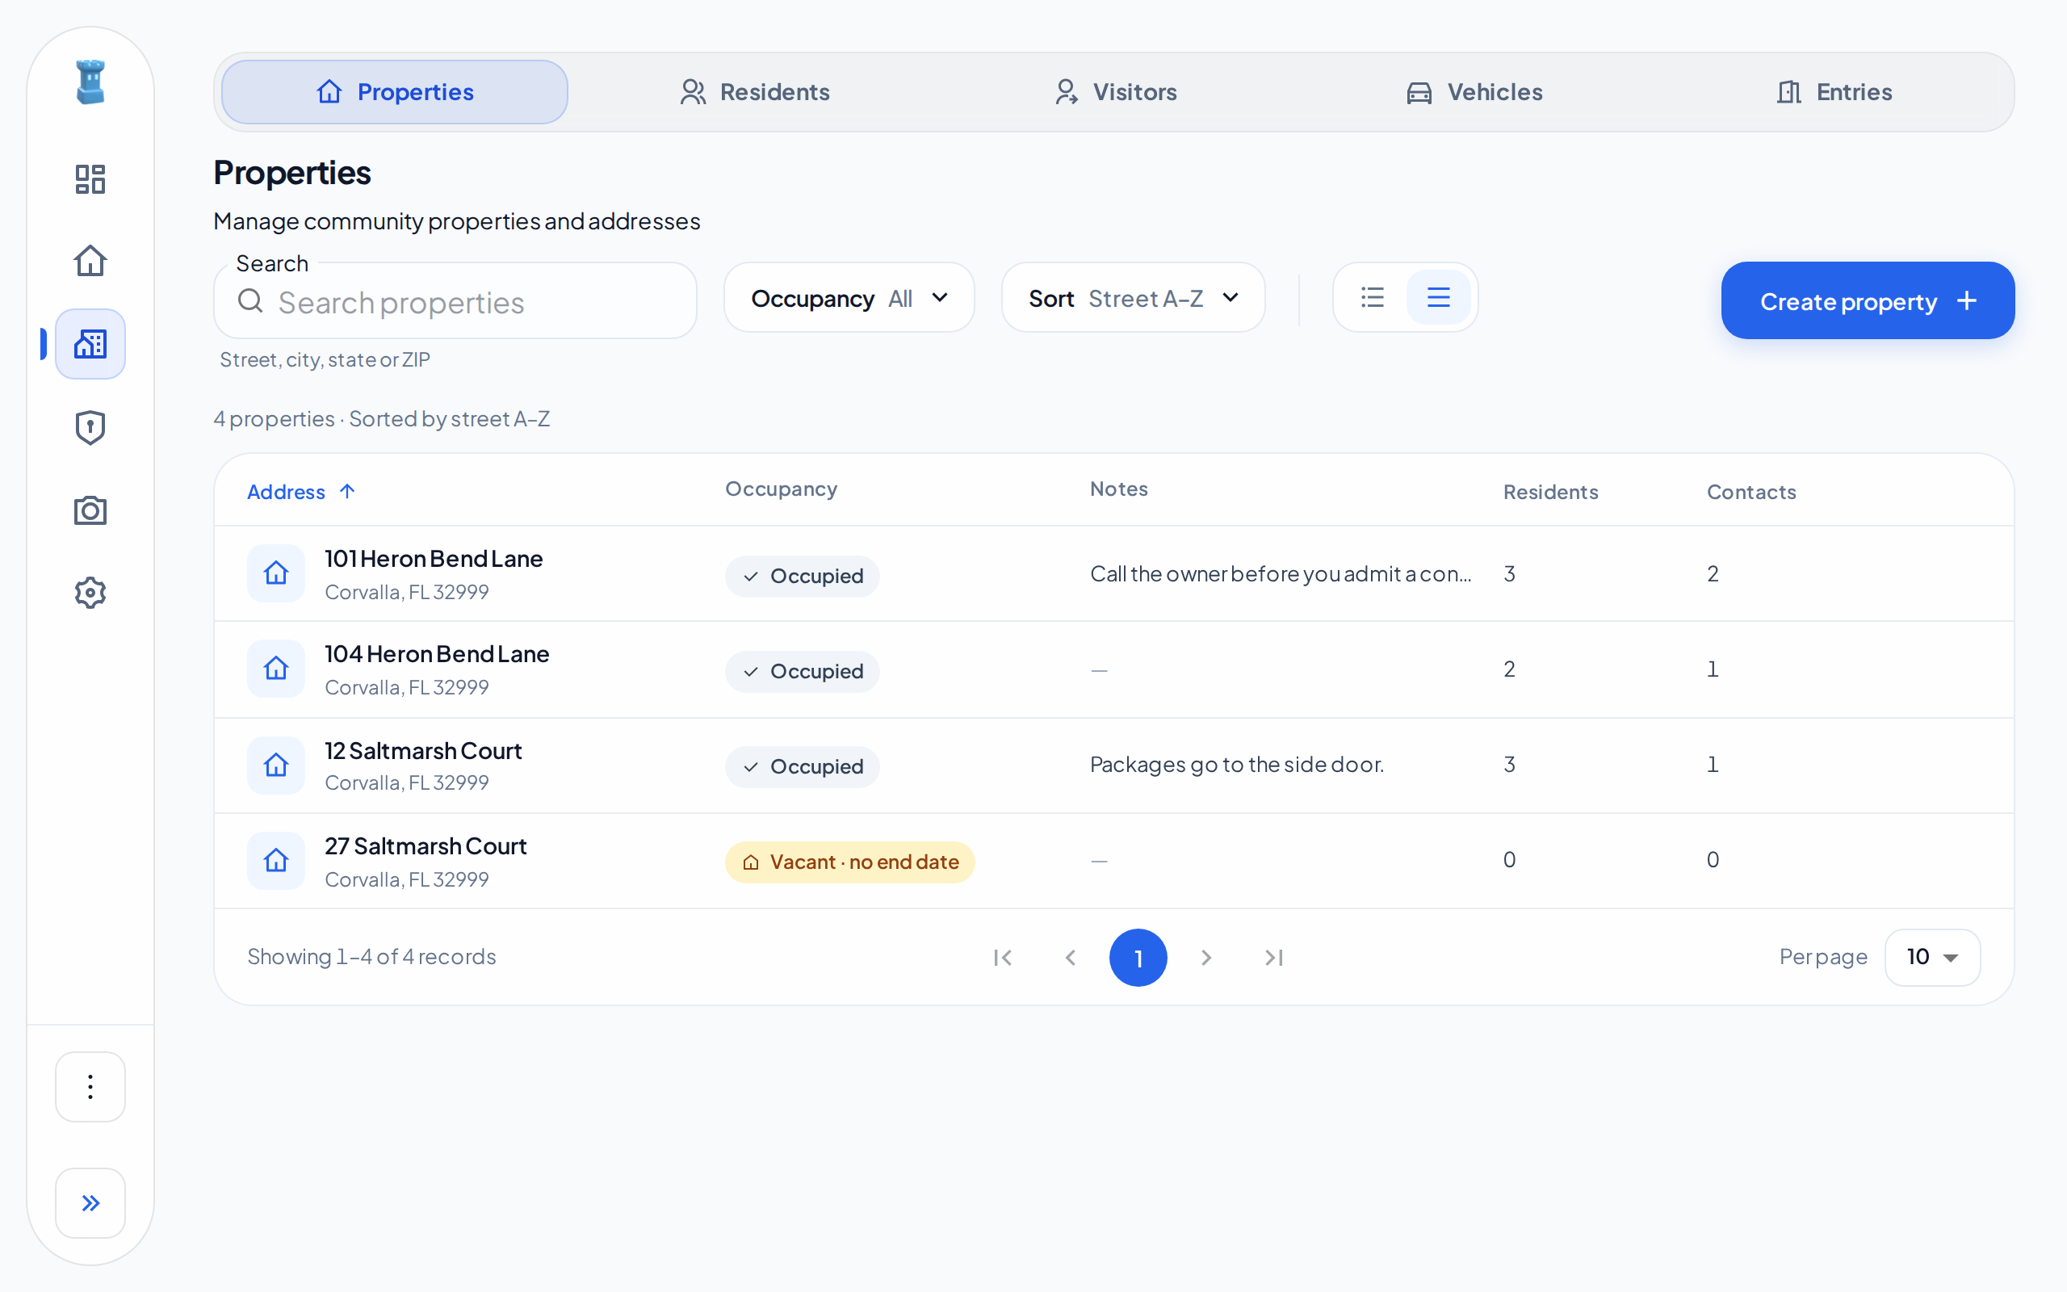Switch to the Vehicles tab
Screen dimensions: 2067x1292
click(x=1475, y=92)
